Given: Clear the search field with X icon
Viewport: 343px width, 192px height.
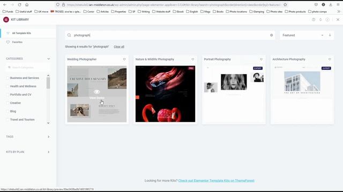Looking at the screenshot, I should [x=272, y=35].
